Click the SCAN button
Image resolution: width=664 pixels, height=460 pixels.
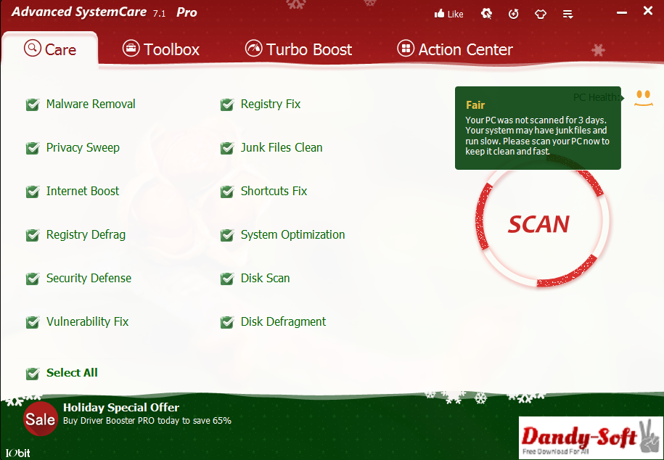coord(538,225)
